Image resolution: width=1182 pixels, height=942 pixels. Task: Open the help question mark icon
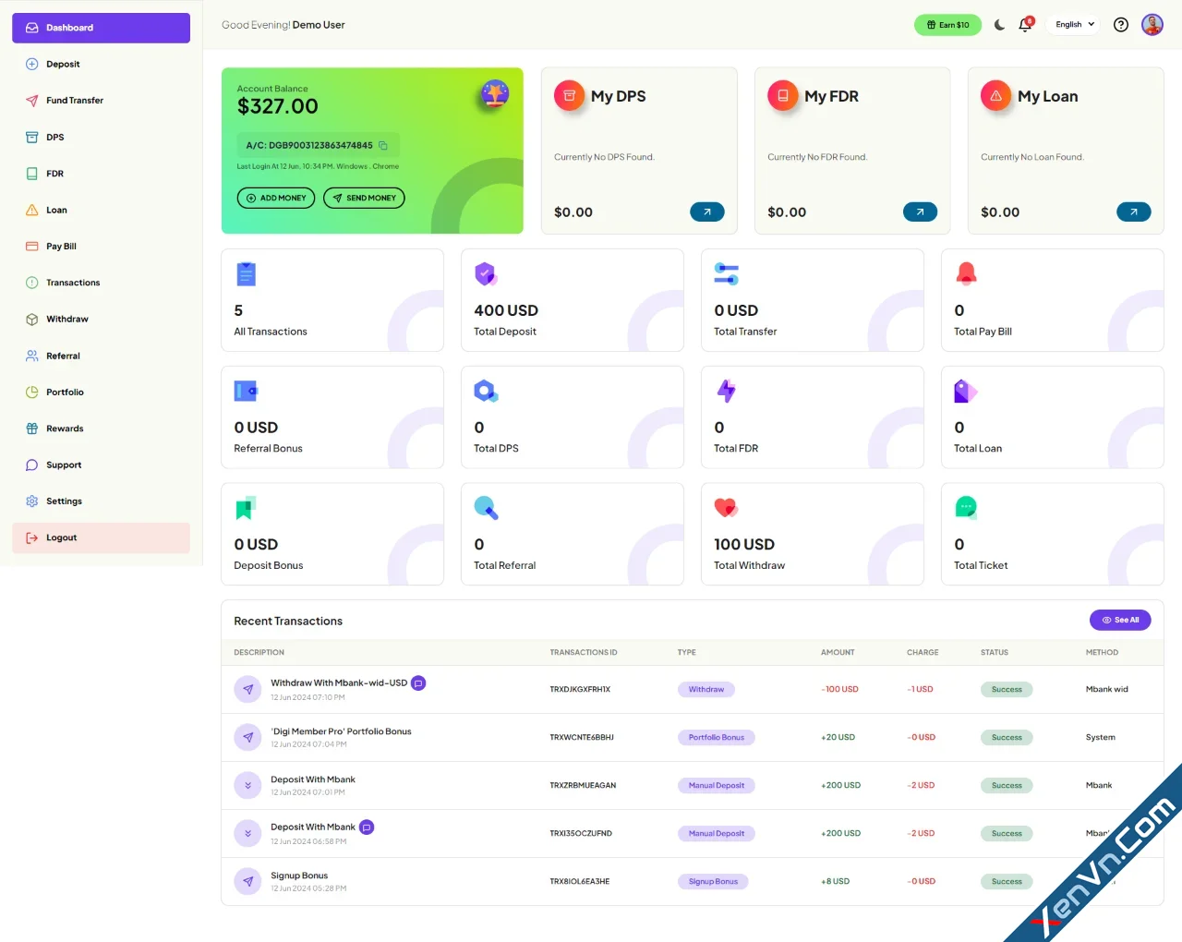pyautogui.click(x=1120, y=25)
